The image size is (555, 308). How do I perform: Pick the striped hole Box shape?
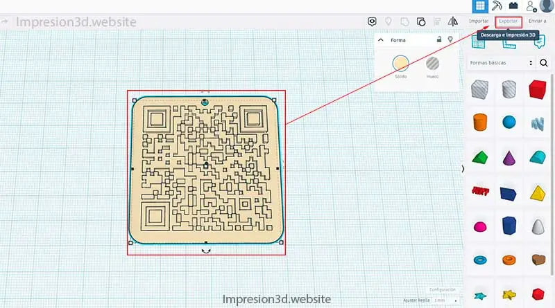click(x=480, y=89)
